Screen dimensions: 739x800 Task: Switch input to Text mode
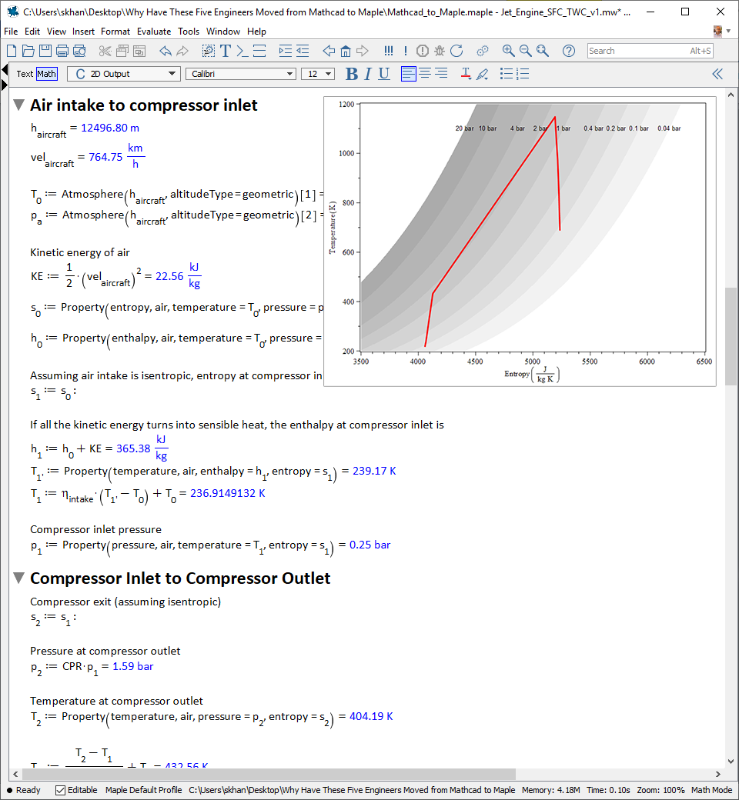[25, 74]
